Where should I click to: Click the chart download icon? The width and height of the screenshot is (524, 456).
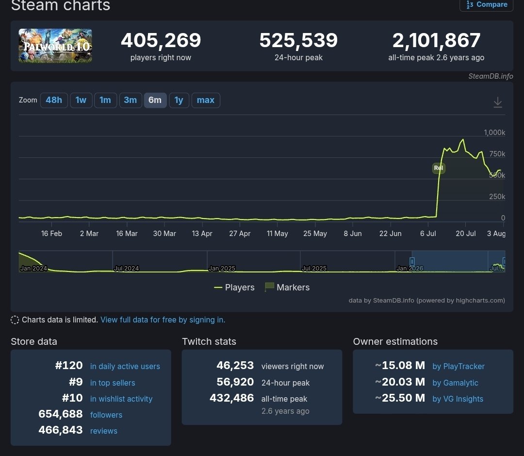(x=498, y=102)
